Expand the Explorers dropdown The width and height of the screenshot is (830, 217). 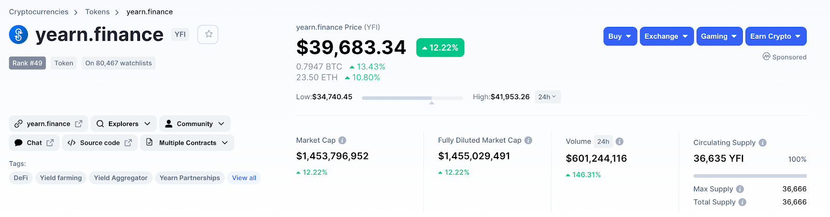(x=123, y=124)
